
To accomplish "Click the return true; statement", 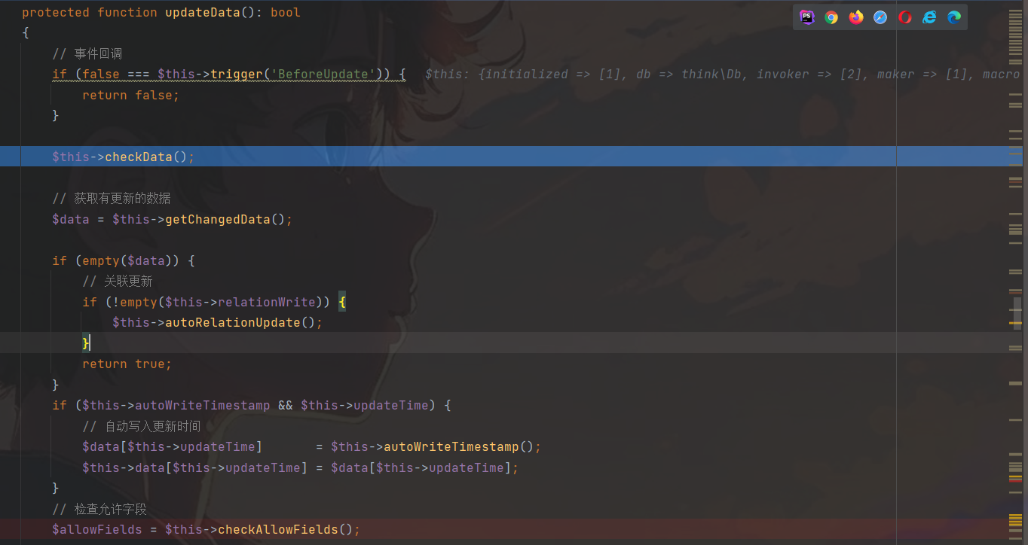I will tap(127, 364).
